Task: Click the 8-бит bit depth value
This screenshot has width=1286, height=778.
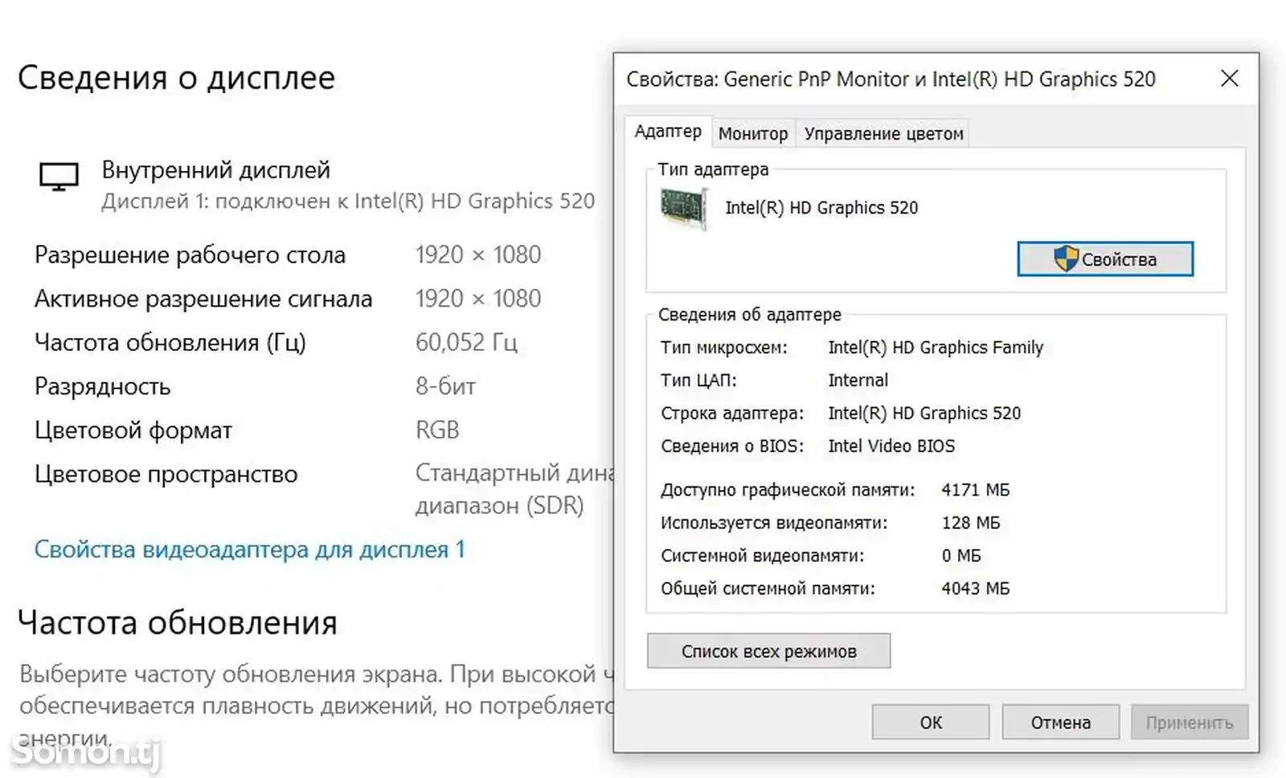Action: 445,387
